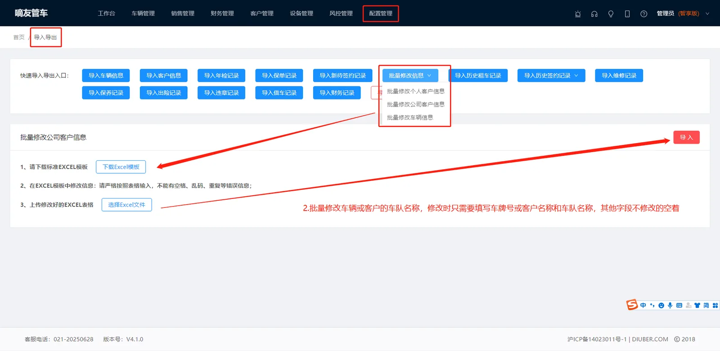Click the 嘀友管车 logo
This screenshot has width=720, height=351.
[31, 13]
